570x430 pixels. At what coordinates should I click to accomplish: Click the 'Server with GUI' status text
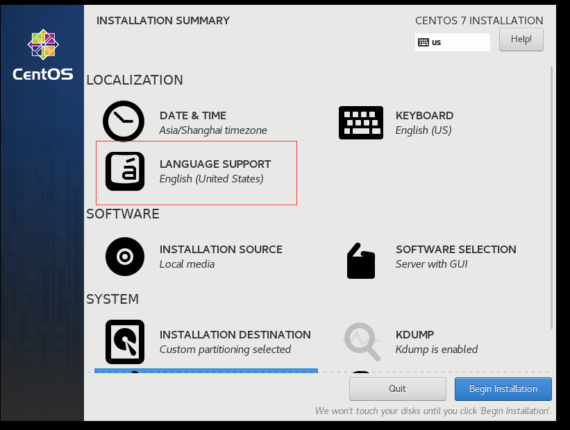point(432,264)
